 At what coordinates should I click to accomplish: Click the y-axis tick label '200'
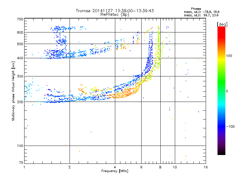coord(20,102)
